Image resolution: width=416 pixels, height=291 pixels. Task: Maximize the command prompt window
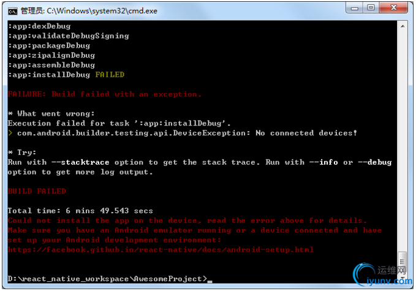371,8
